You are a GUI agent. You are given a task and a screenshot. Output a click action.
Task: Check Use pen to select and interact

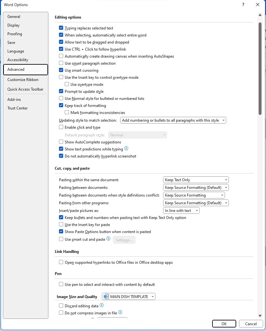(61, 284)
